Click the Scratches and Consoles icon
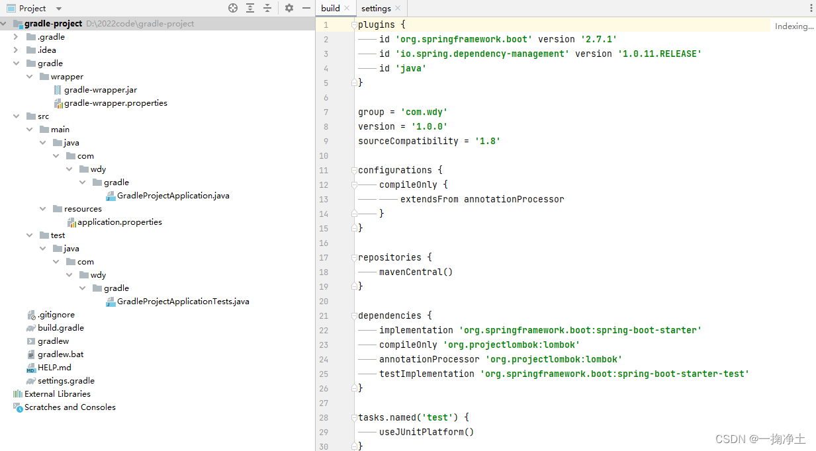Viewport: 816px width, 451px height. point(18,407)
